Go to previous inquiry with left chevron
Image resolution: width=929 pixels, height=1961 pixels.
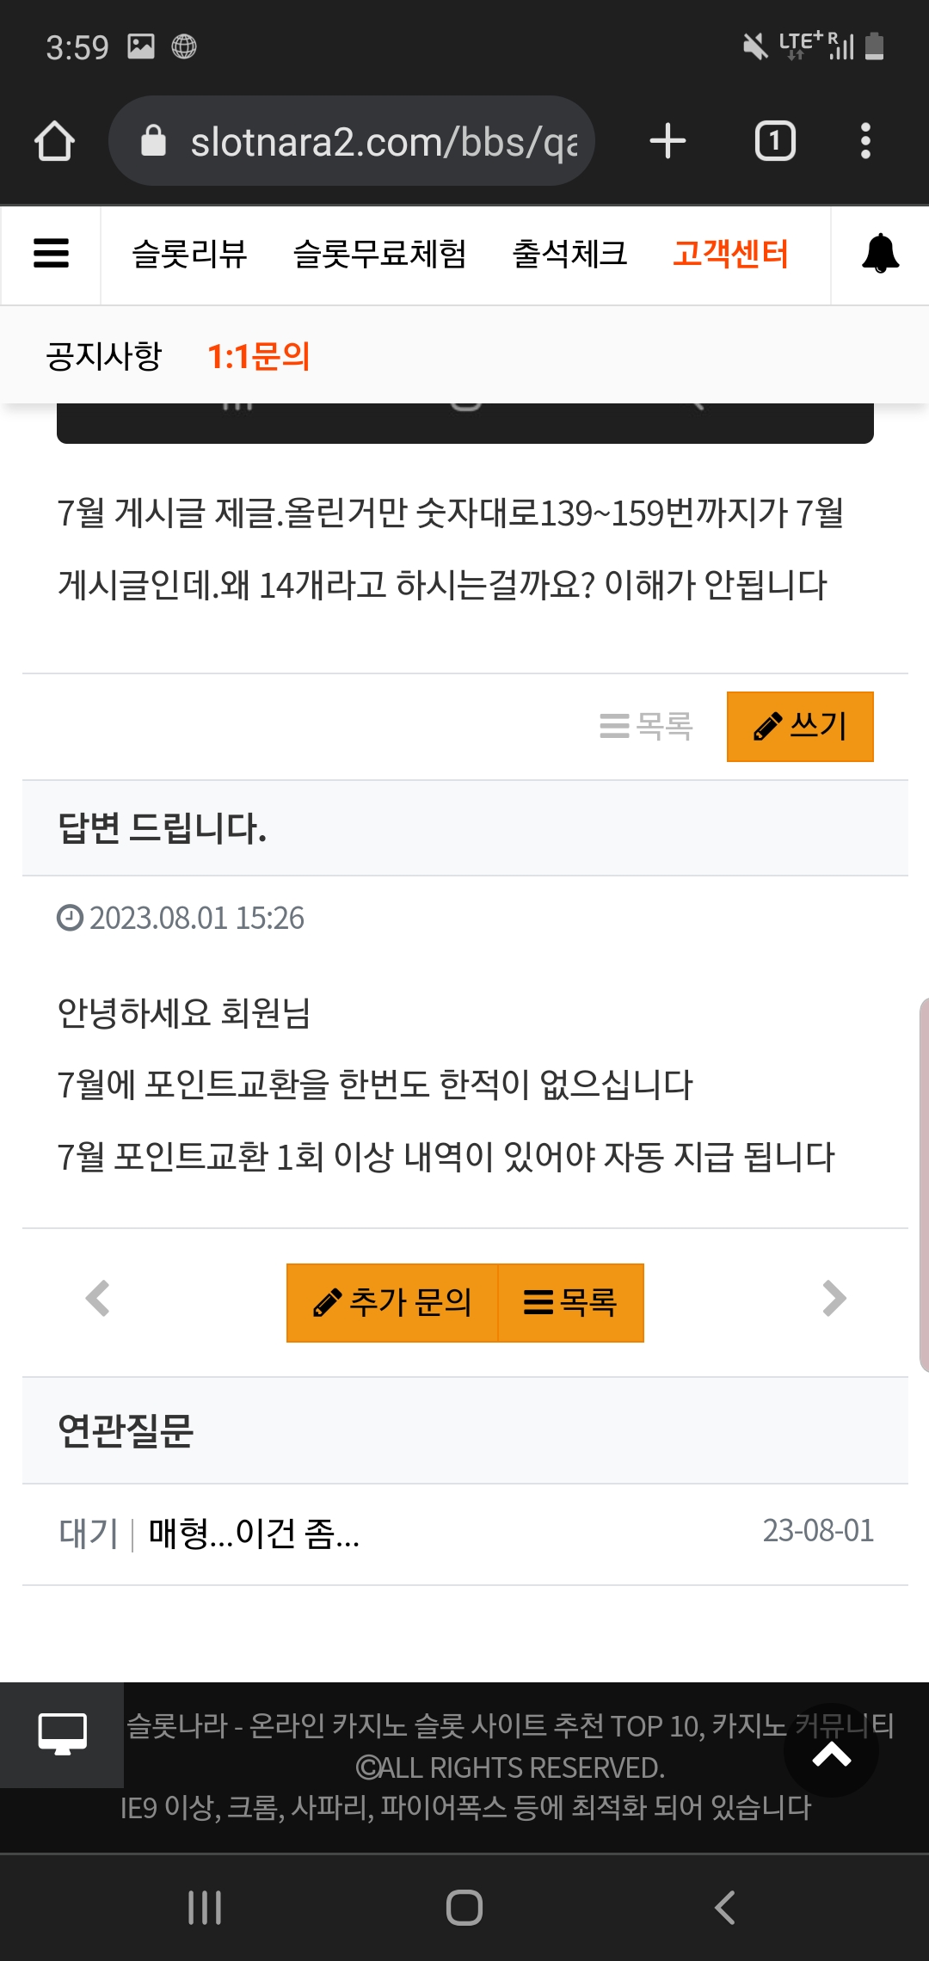pyautogui.click(x=98, y=1299)
